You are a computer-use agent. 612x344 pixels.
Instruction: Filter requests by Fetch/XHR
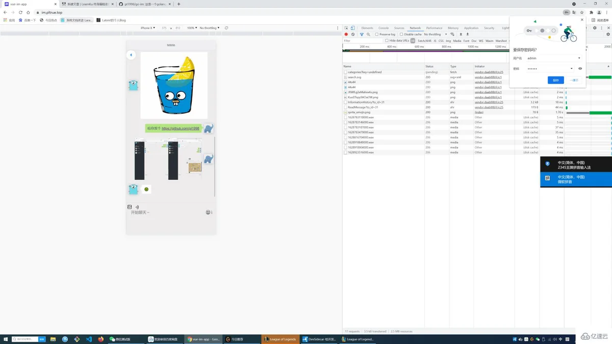(424, 41)
